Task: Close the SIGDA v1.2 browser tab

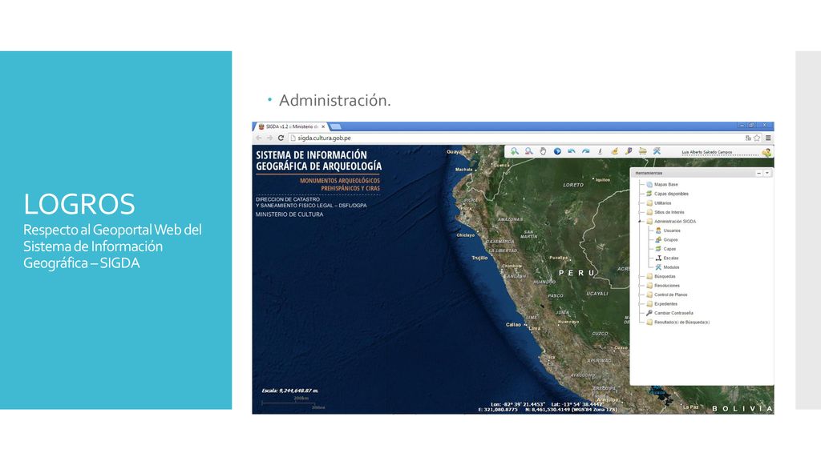Action: coord(323,126)
